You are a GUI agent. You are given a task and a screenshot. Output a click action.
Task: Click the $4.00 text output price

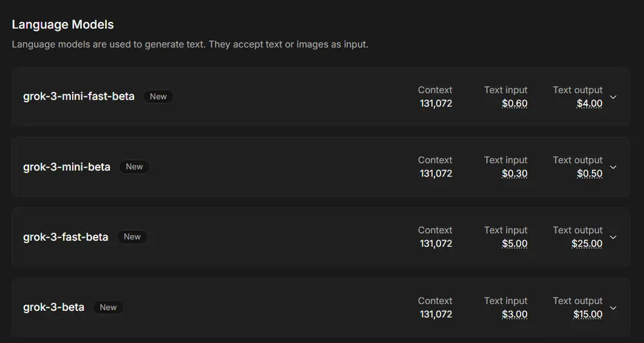[589, 103]
